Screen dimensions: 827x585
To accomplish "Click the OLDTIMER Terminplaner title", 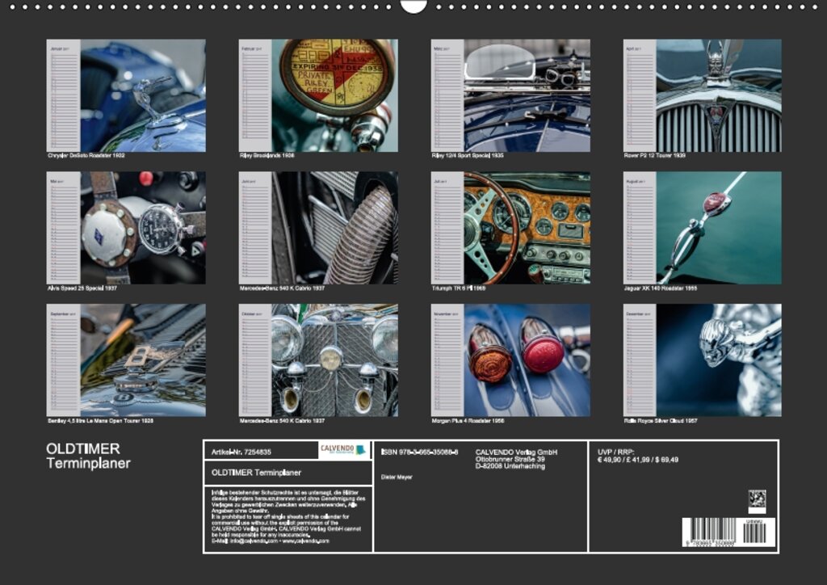I will [x=88, y=456].
